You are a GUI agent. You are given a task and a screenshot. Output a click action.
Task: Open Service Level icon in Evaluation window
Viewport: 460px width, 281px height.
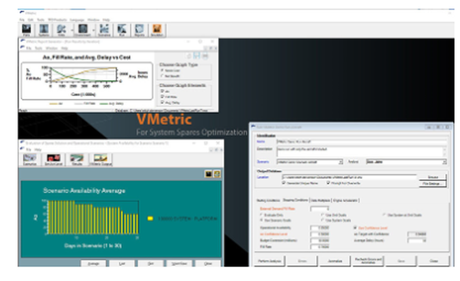click(x=53, y=160)
